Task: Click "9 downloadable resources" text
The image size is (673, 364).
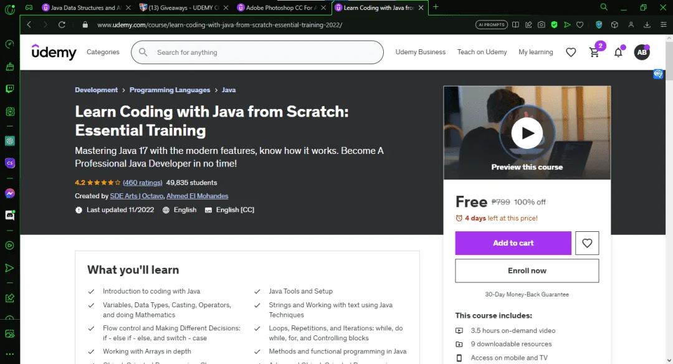Action: click(x=511, y=344)
